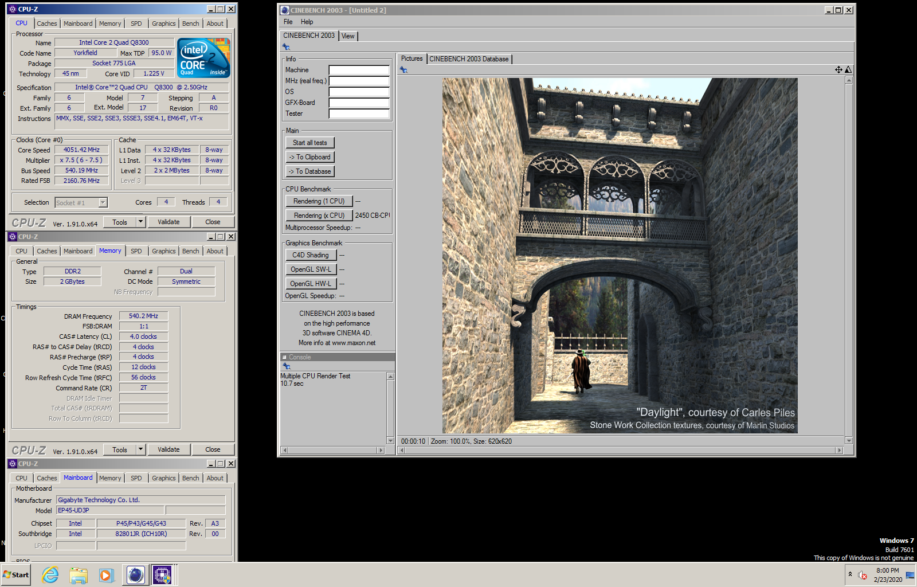The height and width of the screenshot is (587, 917).
Task: Click the title bar icon of the CPU-Z Memory window
Action: tap(13, 237)
